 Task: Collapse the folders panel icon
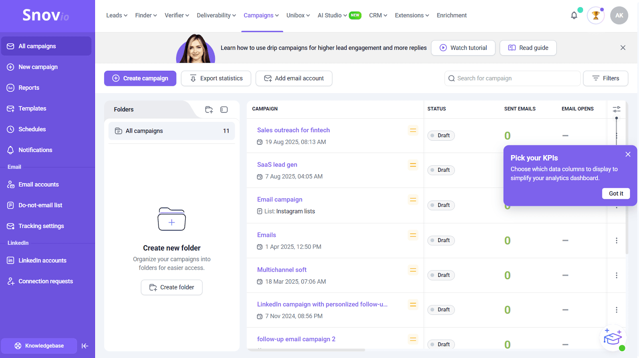224,109
